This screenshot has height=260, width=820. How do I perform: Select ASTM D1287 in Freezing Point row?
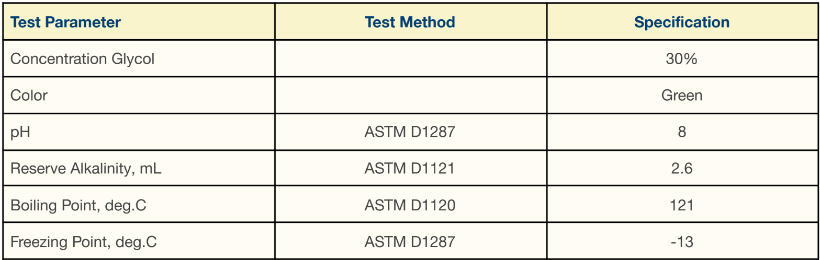pyautogui.click(x=410, y=242)
